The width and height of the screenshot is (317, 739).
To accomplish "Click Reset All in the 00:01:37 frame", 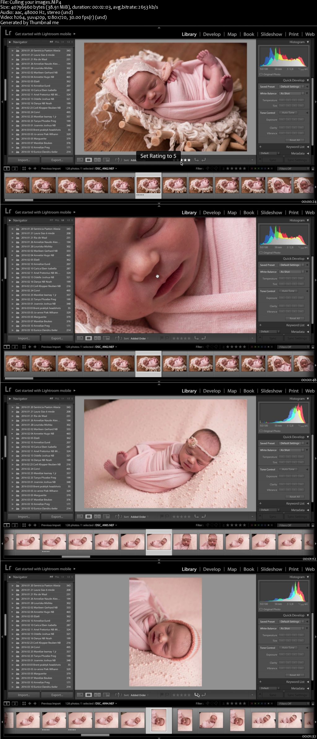I will [x=294, y=675].
